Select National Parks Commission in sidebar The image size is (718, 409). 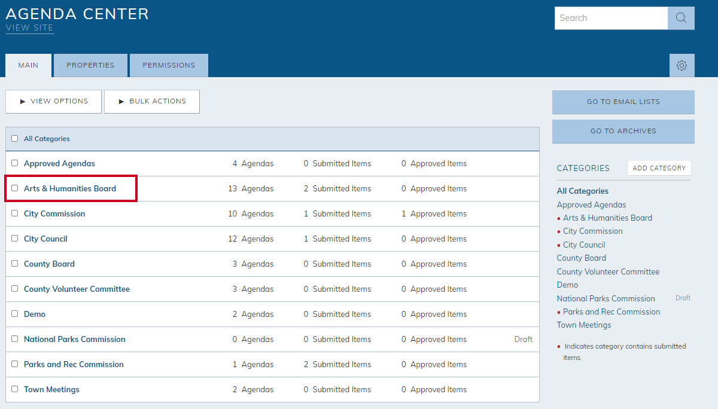point(606,298)
